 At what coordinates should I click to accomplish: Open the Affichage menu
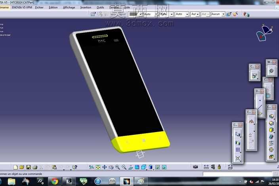click(x=69, y=8)
